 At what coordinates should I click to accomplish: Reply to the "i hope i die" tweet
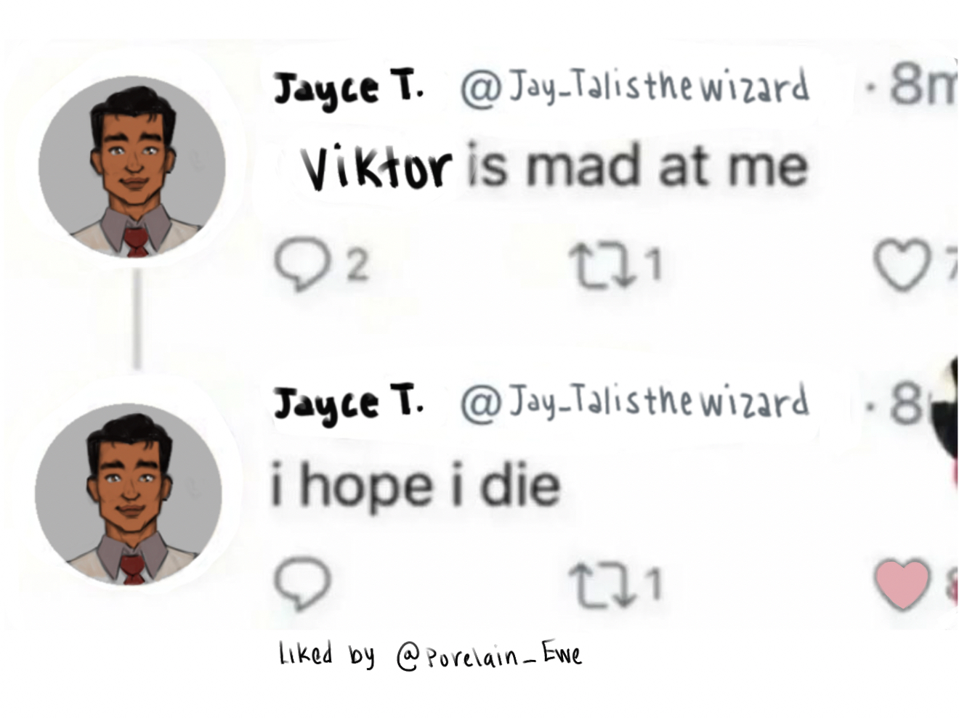point(302,584)
